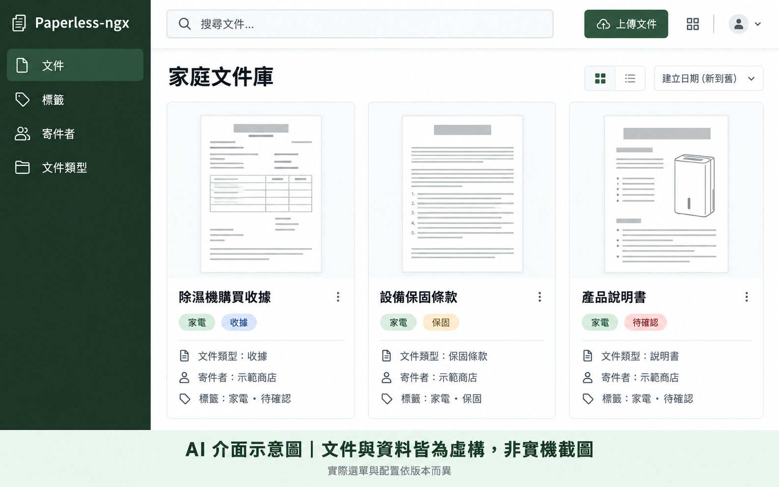
Task: Click 家電 chip on 產品說明書 card
Action: tap(600, 323)
